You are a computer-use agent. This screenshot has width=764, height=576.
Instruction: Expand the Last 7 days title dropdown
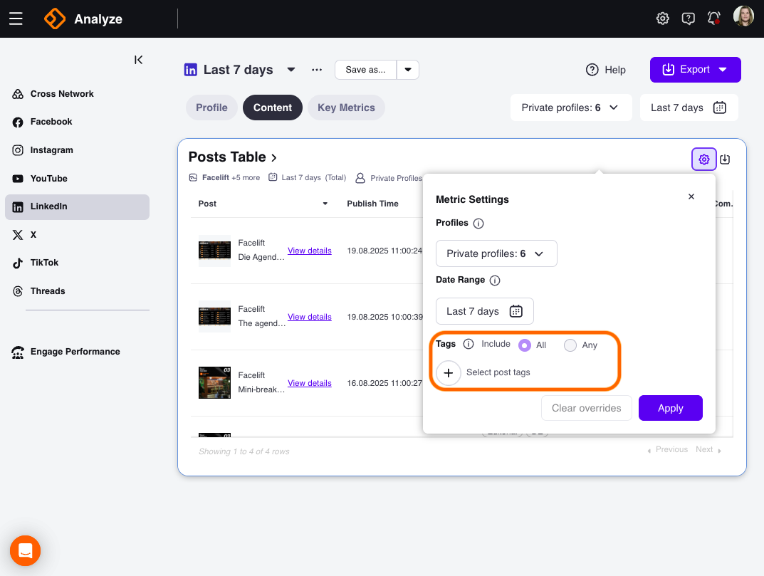291,70
